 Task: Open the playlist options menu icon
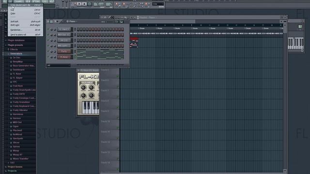102,17
